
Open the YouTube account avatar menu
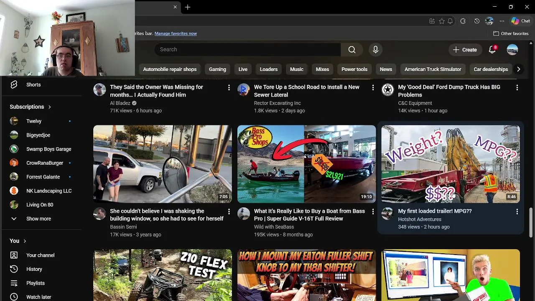tap(512, 49)
